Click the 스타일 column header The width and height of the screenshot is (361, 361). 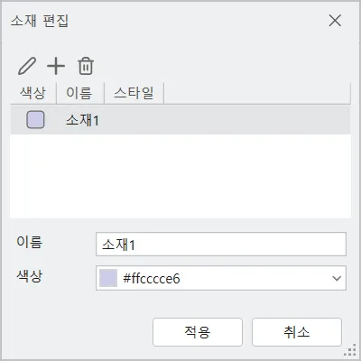tap(134, 93)
